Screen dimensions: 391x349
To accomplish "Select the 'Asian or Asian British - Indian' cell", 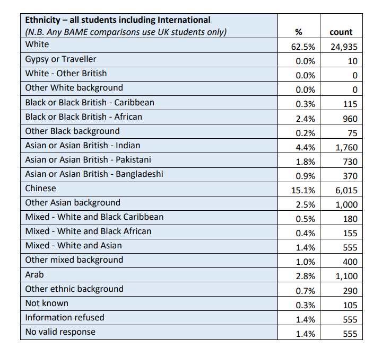I will [83, 145].
